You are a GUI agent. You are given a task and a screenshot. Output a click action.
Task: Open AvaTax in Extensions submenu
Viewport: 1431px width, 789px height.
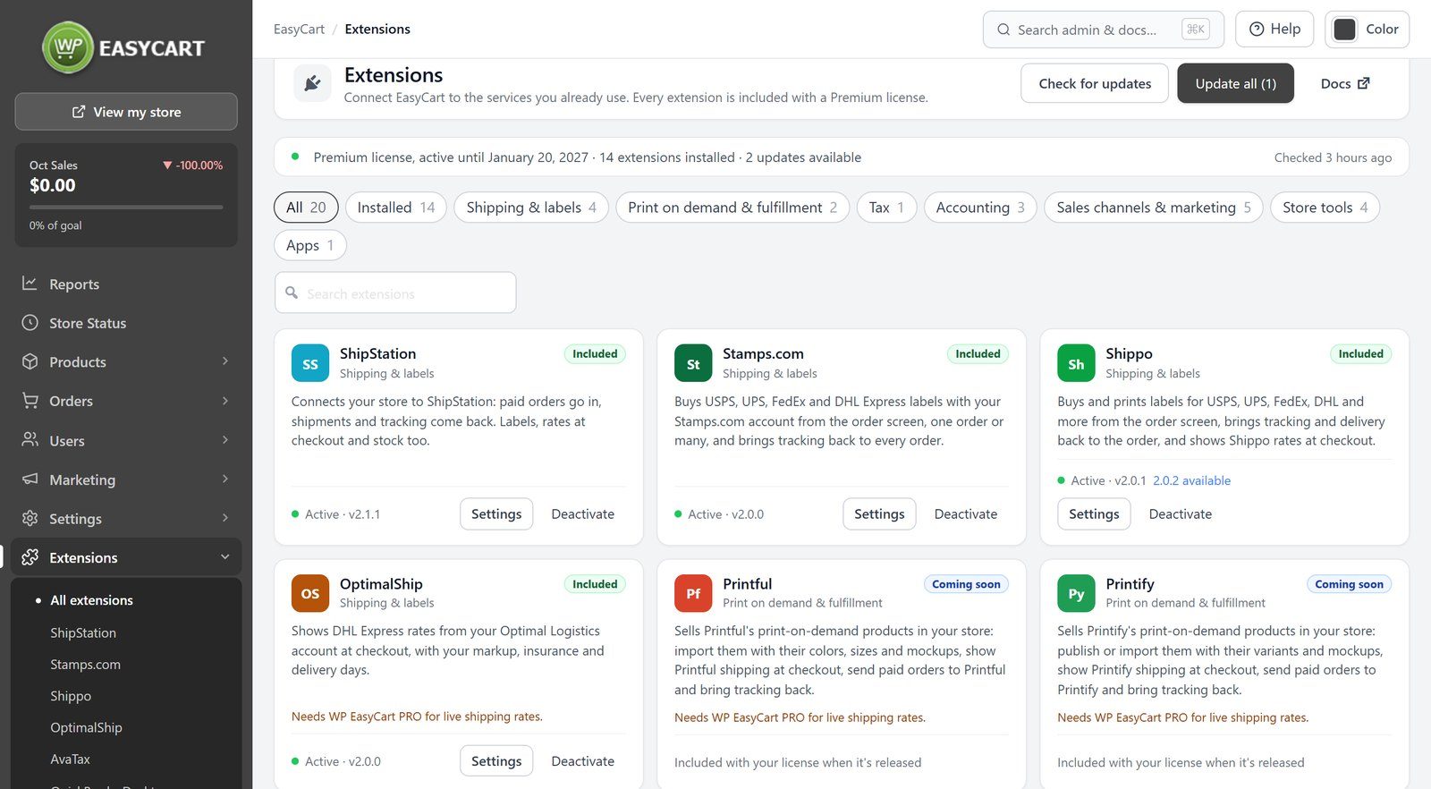(x=71, y=759)
